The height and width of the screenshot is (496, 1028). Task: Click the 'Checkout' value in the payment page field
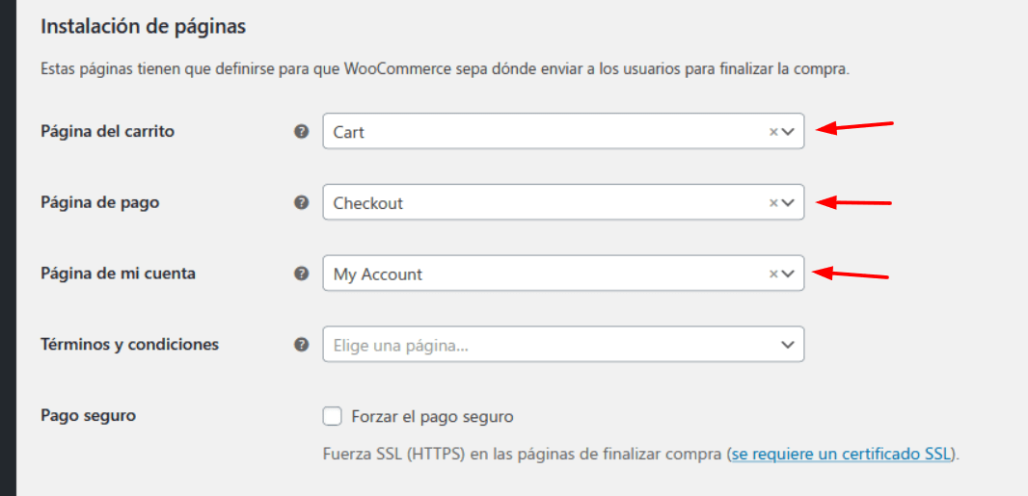[367, 203]
